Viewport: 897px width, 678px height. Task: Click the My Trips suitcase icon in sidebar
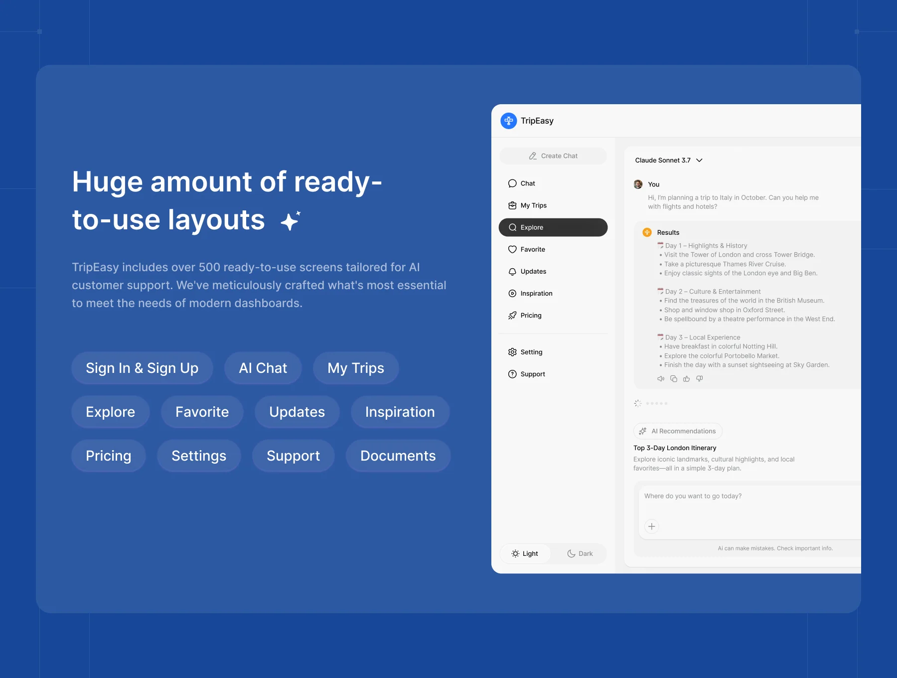click(512, 205)
